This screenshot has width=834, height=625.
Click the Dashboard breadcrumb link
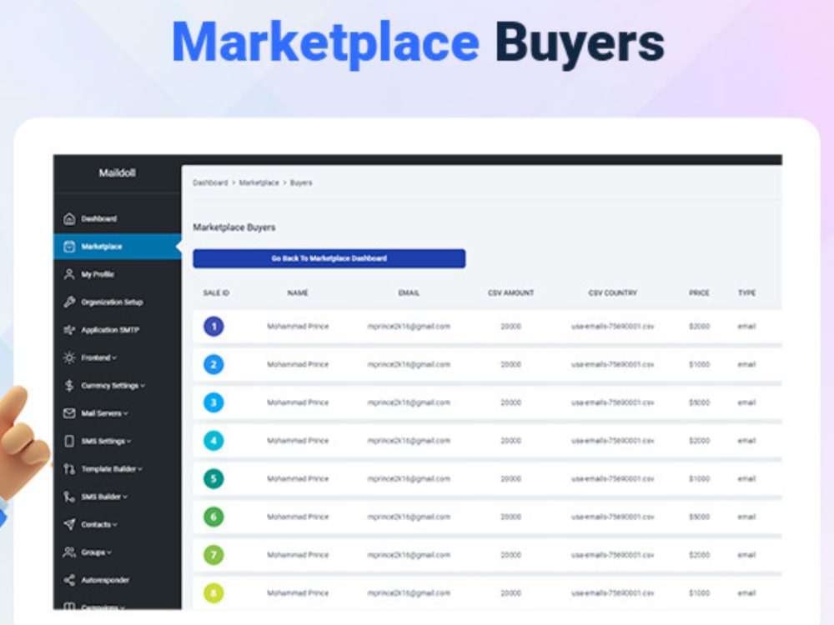pos(210,182)
